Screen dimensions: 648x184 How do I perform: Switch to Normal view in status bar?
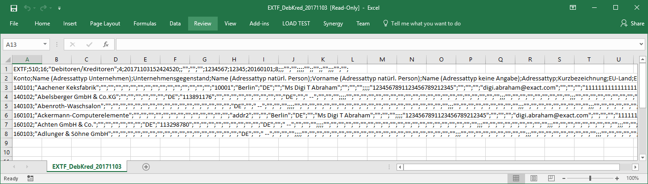(x=516, y=178)
